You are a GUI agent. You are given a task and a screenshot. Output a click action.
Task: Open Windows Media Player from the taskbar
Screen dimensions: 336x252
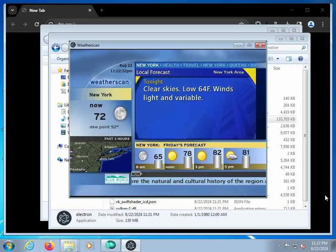pyautogui.click(x=89, y=245)
